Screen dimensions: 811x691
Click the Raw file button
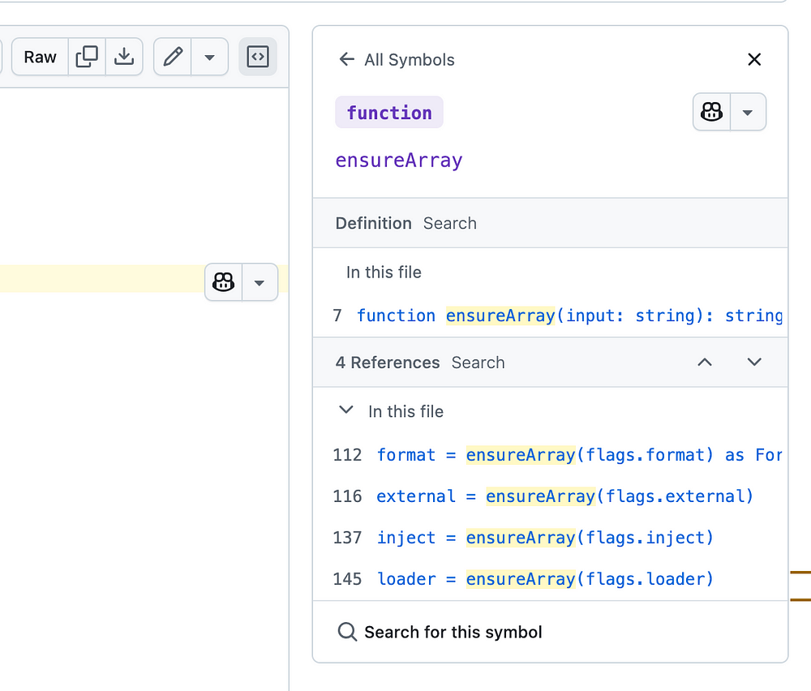coord(40,57)
